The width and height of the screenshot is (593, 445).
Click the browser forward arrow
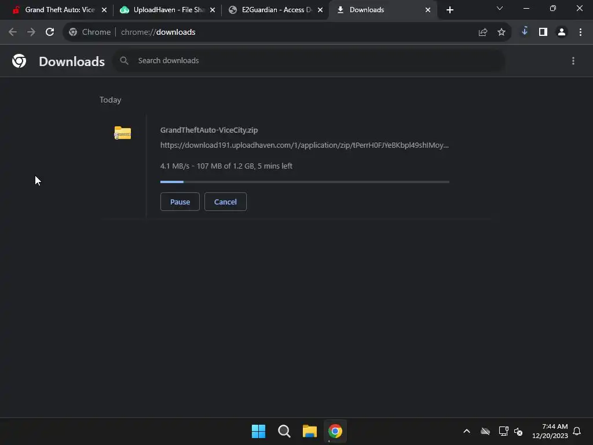31,32
